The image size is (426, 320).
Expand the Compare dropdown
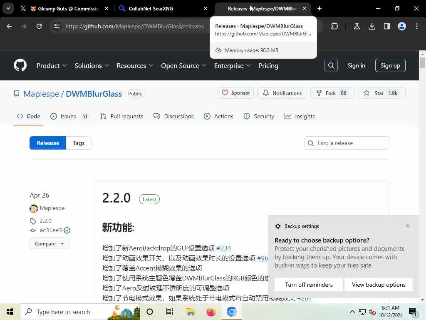[x=50, y=243]
